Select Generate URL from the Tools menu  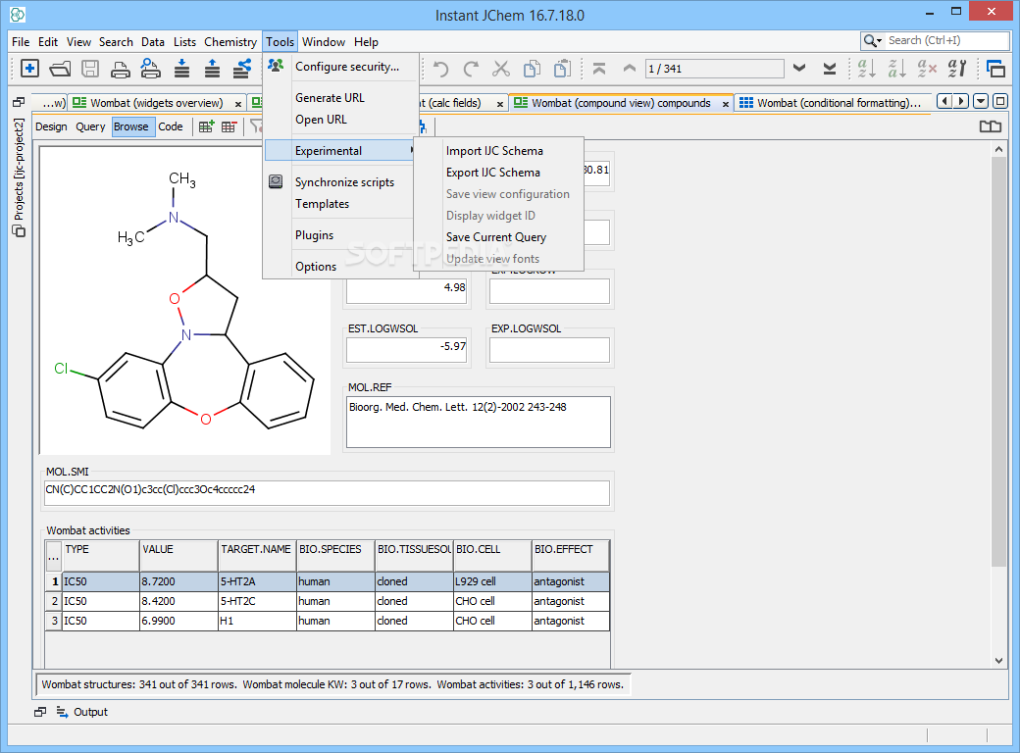click(330, 98)
